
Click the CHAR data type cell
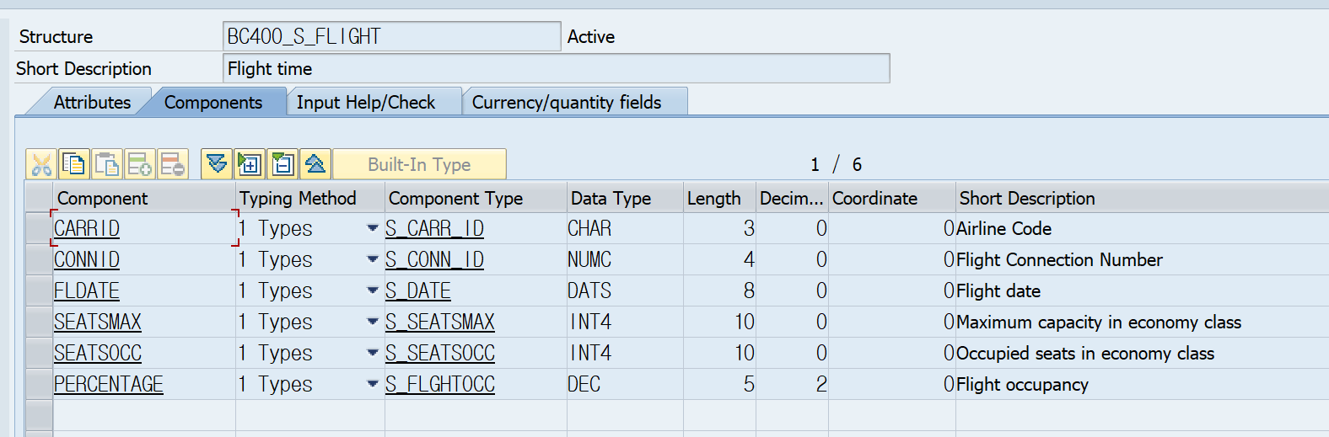click(625, 228)
